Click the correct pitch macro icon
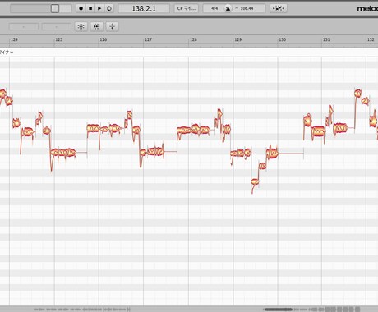 (x=81, y=26)
